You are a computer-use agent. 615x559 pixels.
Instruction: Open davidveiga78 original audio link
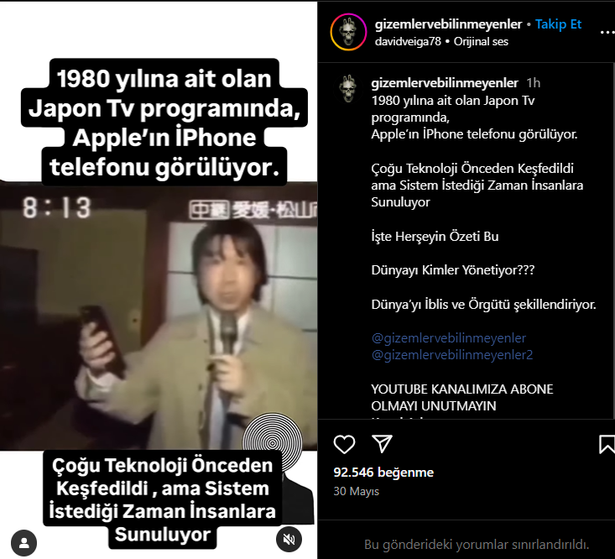pyautogui.click(x=408, y=42)
